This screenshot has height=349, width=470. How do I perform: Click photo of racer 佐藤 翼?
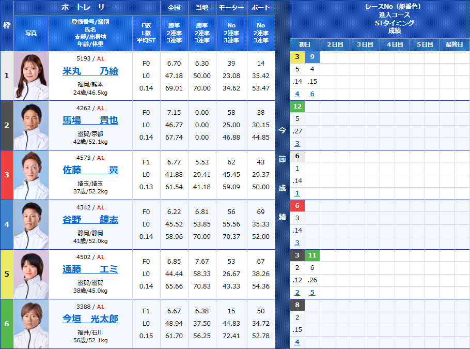click(x=31, y=175)
